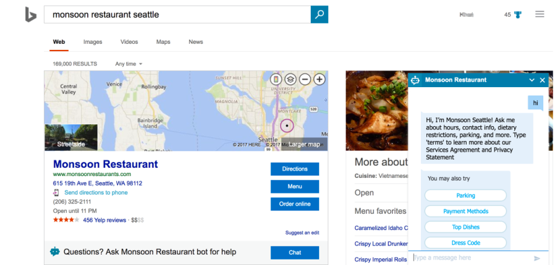Switch to the Images tab
The image size is (560, 265).
pyautogui.click(x=93, y=42)
